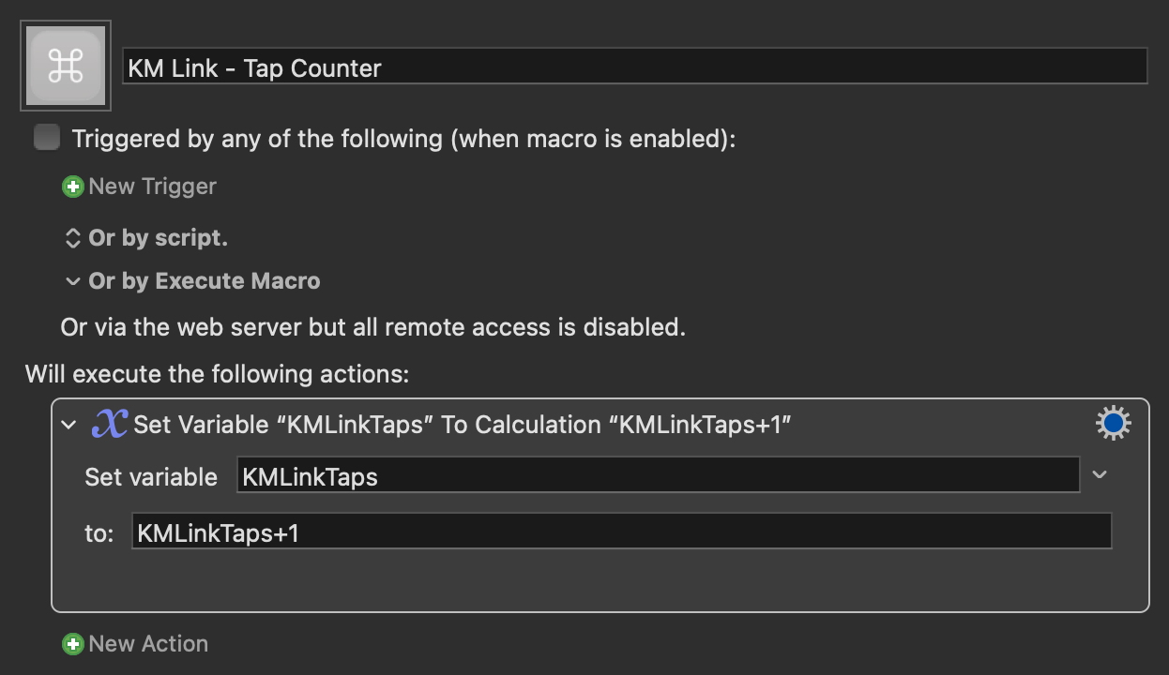The width and height of the screenshot is (1169, 675).
Task: Select the Set Variable action title bar
Action: pyautogui.click(x=600, y=424)
